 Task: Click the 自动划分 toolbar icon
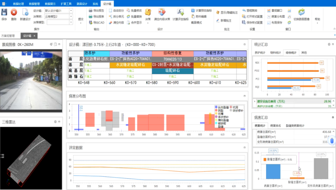tap(116, 11)
